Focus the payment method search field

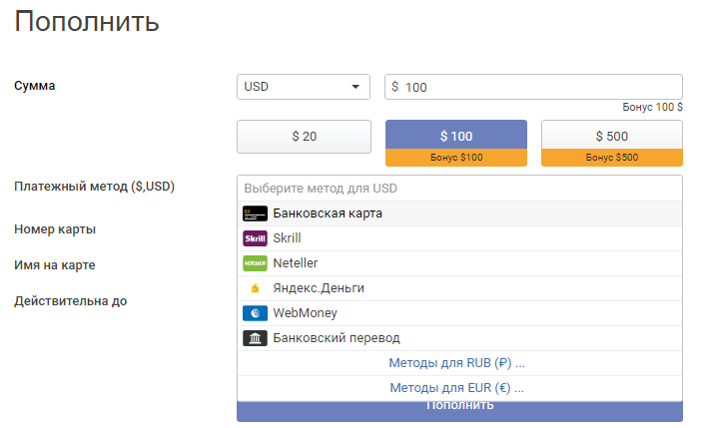click(459, 188)
